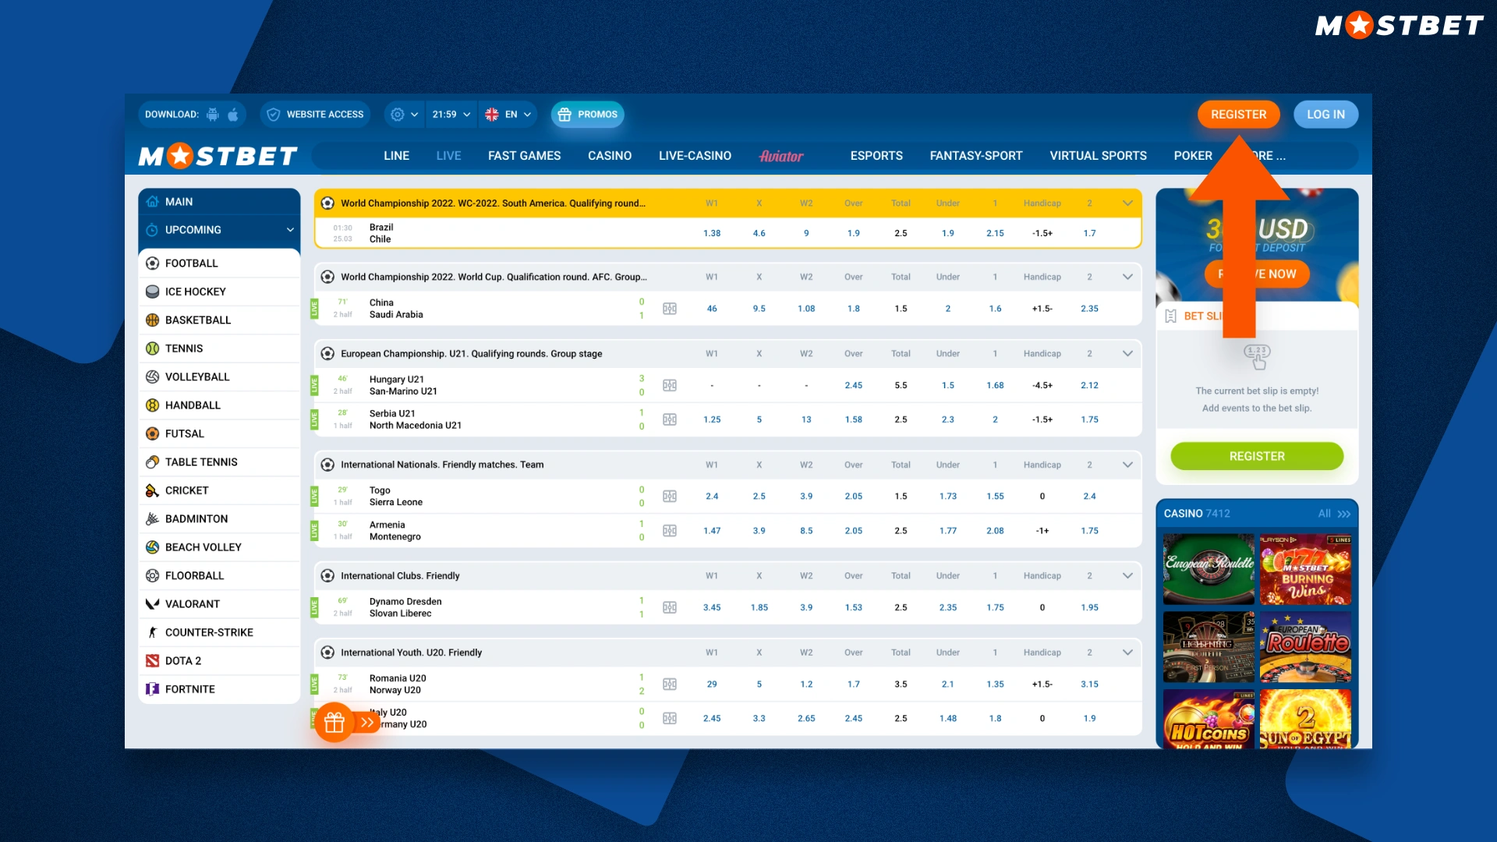Select Dota 2 in sports list

pos(219,661)
